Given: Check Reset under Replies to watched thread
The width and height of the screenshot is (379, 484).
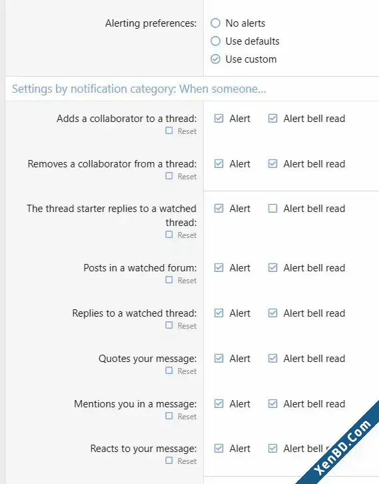Looking at the screenshot, I should [x=169, y=325].
